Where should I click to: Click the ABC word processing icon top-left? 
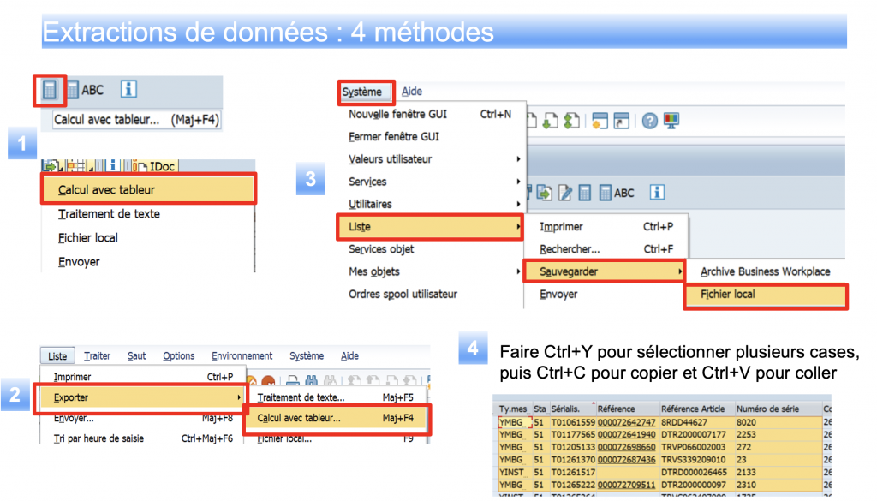click(86, 90)
